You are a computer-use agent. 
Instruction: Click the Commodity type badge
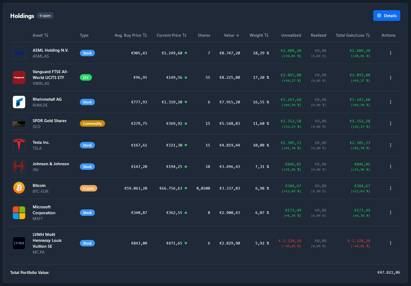tap(92, 123)
